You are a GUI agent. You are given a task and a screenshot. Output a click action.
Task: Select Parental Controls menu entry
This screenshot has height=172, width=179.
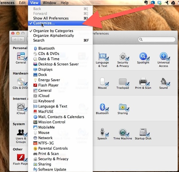[60, 148]
